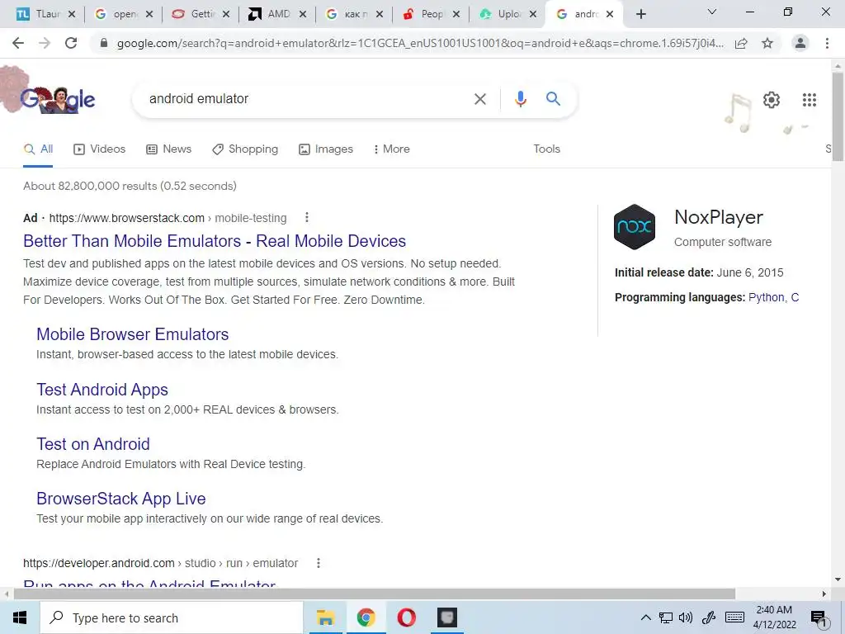Open a new browser tab with the plus
The image size is (845, 634).
[640, 14]
